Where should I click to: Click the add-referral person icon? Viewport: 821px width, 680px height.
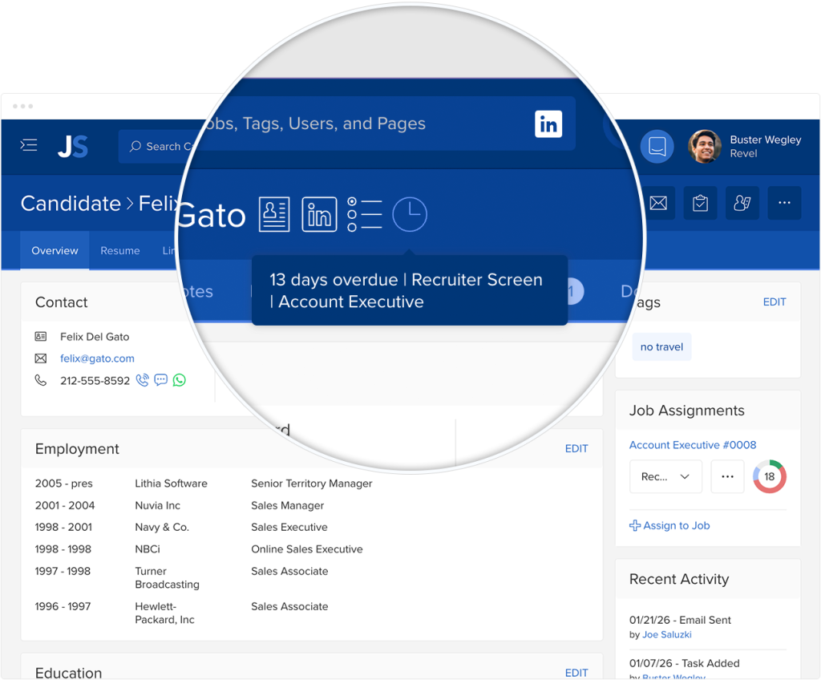[742, 203]
